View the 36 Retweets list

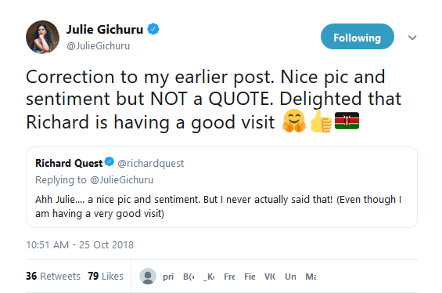click(53, 276)
